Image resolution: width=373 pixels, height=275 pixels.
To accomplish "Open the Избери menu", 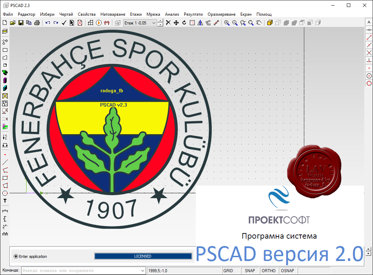I will pyautogui.click(x=47, y=14).
